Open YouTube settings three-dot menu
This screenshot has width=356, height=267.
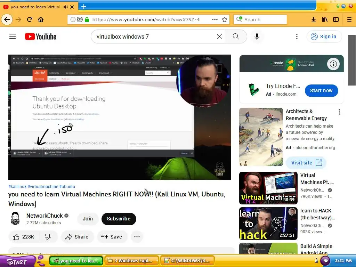(297, 37)
